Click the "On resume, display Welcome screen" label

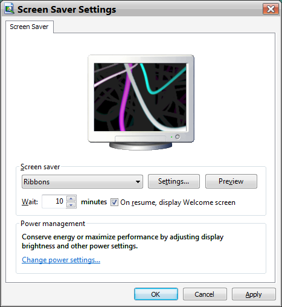pyautogui.click(x=178, y=202)
